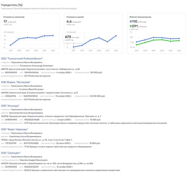Click #110 Moscow ranking value
The width and height of the screenshot is (195, 173).
click(x=133, y=21)
